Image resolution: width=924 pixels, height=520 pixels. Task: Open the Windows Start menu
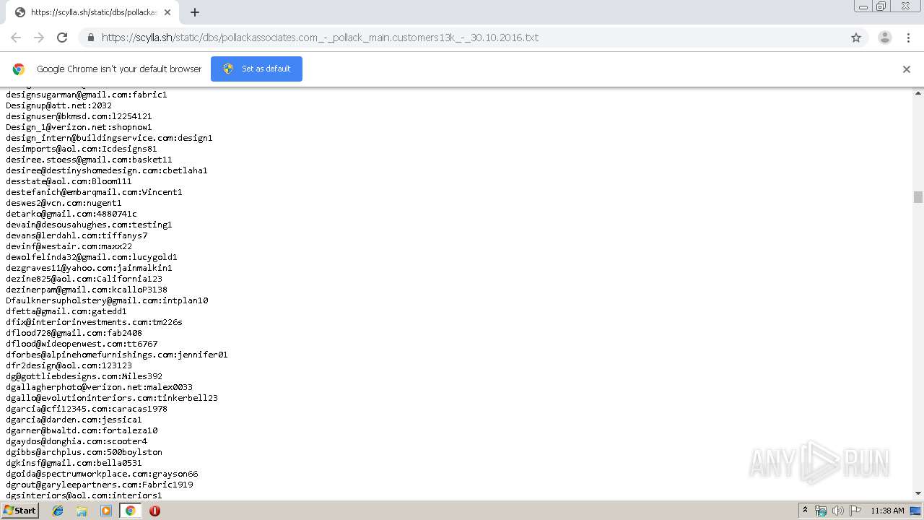click(x=19, y=511)
